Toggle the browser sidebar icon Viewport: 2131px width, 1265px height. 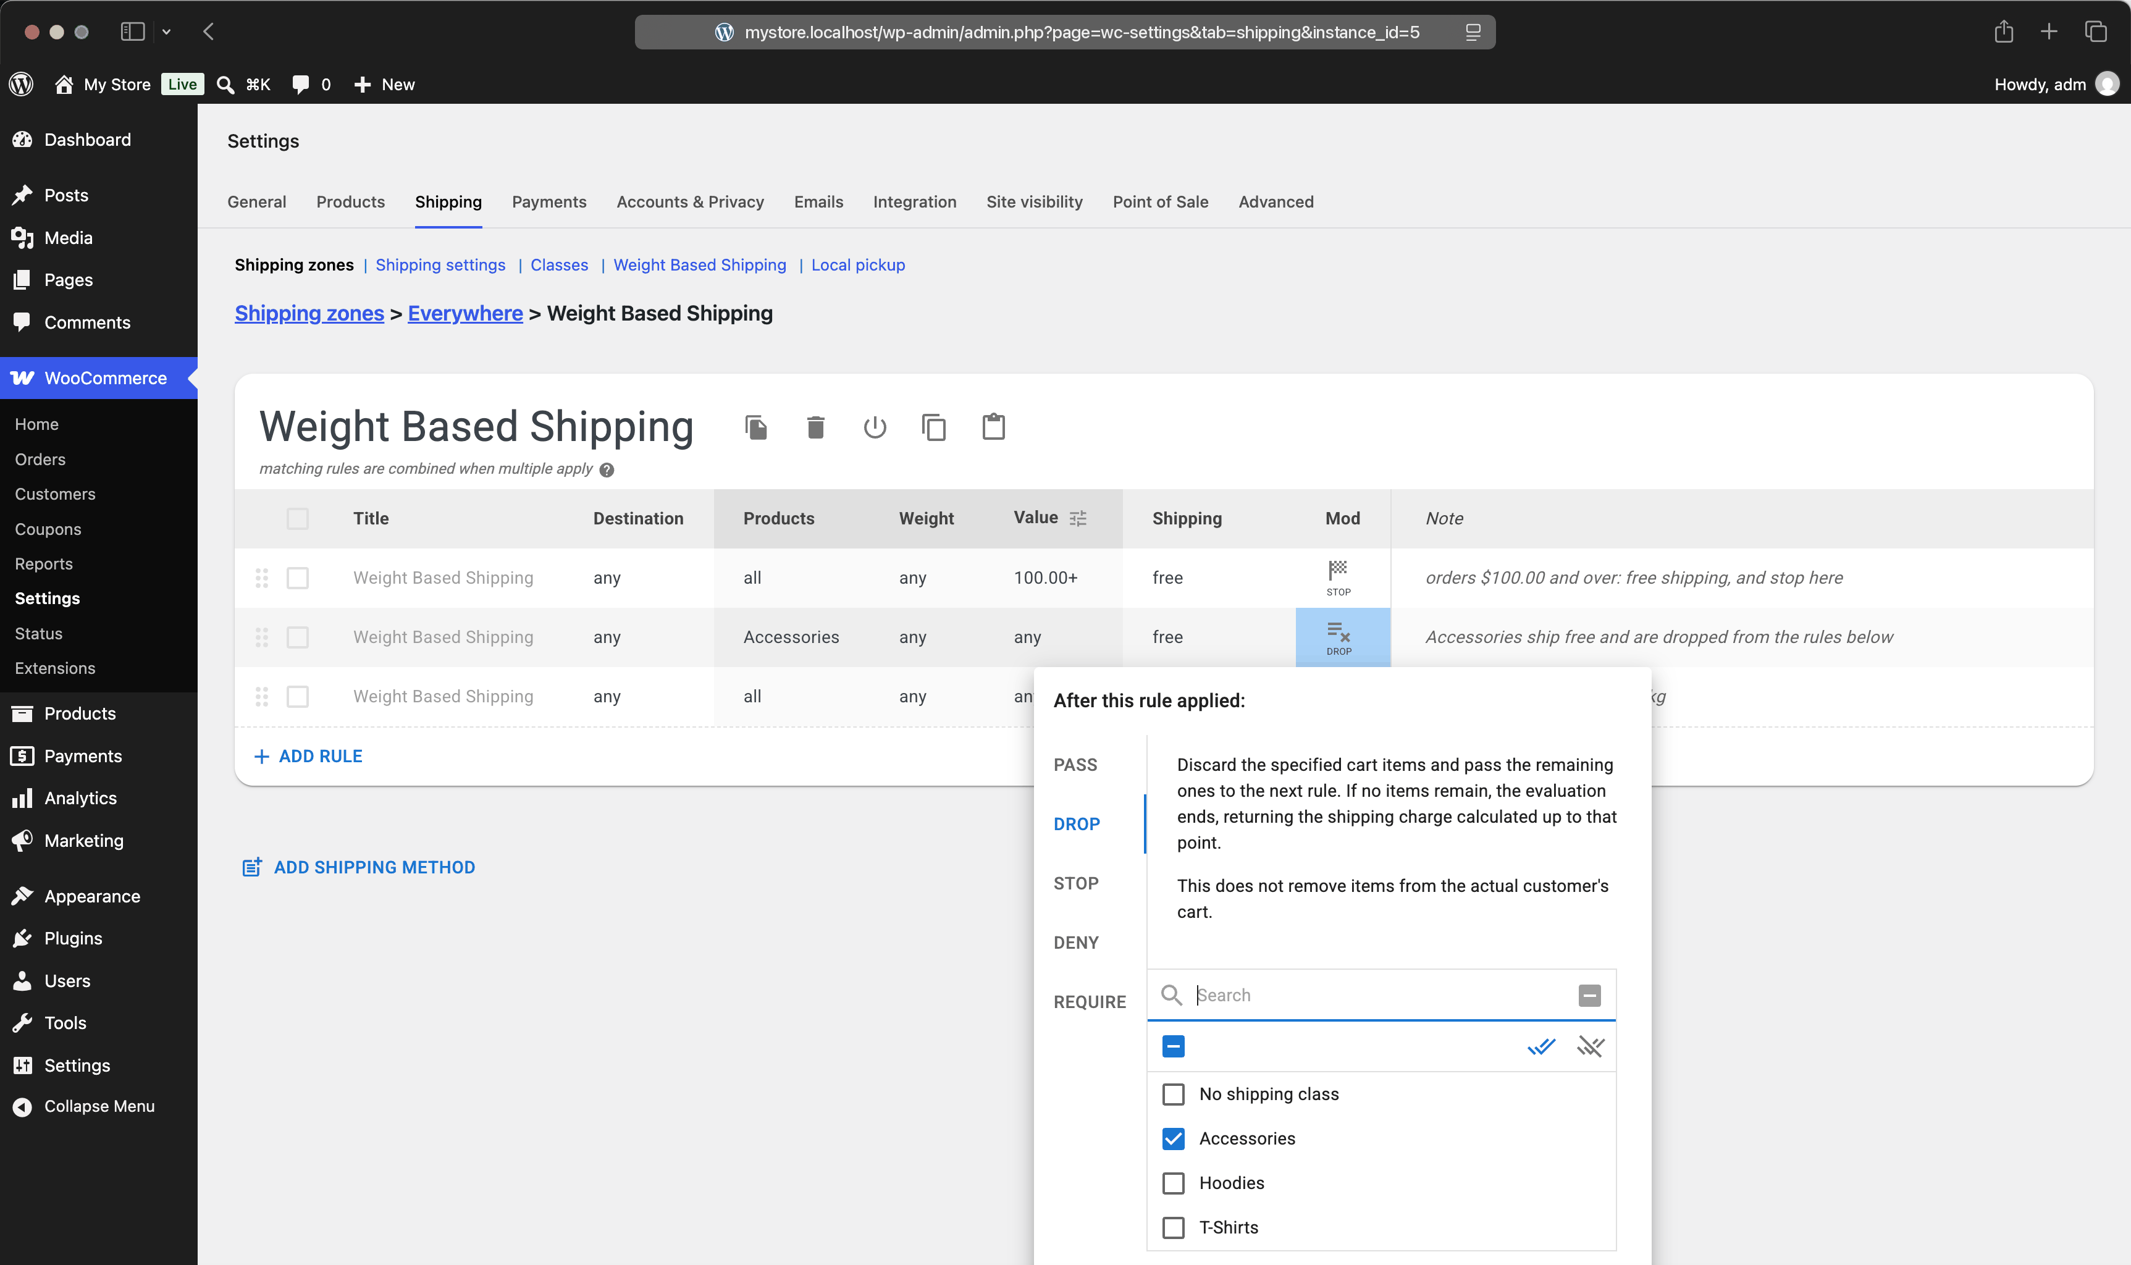click(x=133, y=32)
